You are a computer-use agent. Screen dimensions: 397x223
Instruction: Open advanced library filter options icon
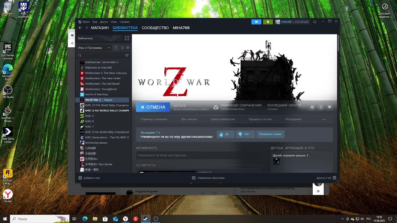tap(127, 55)
